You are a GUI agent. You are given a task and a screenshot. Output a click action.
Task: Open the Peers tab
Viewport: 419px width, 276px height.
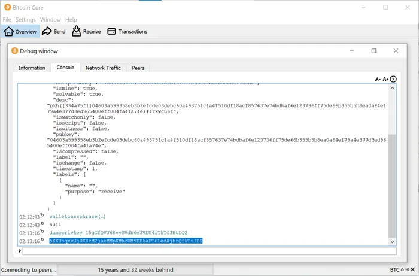[x=138, y=68]
